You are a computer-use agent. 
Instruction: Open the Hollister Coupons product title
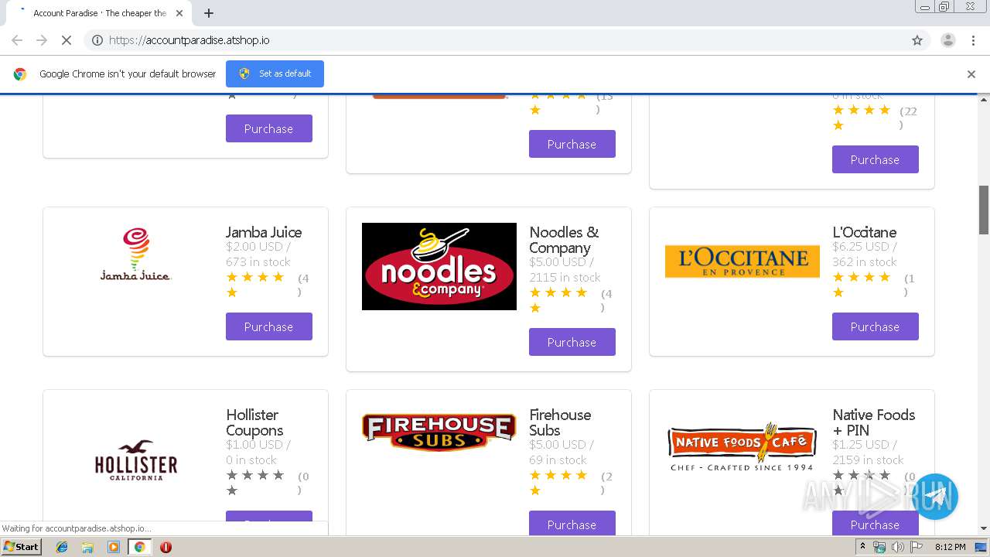coord(254,422)
